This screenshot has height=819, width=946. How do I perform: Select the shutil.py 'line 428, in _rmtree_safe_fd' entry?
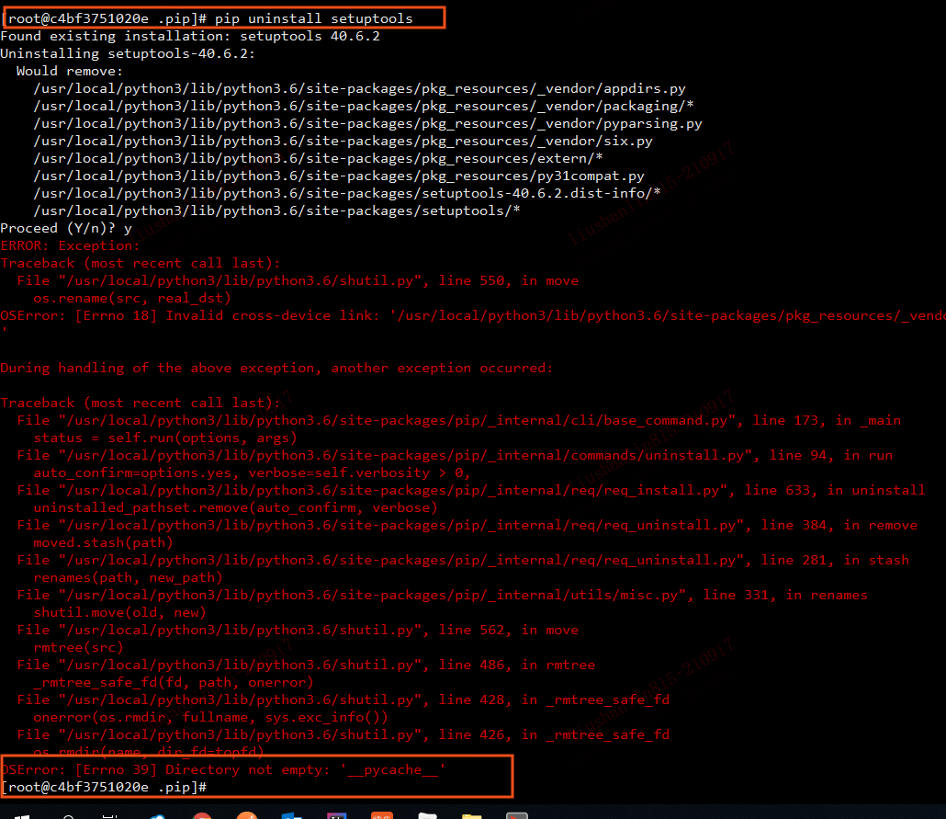point(343,701)
